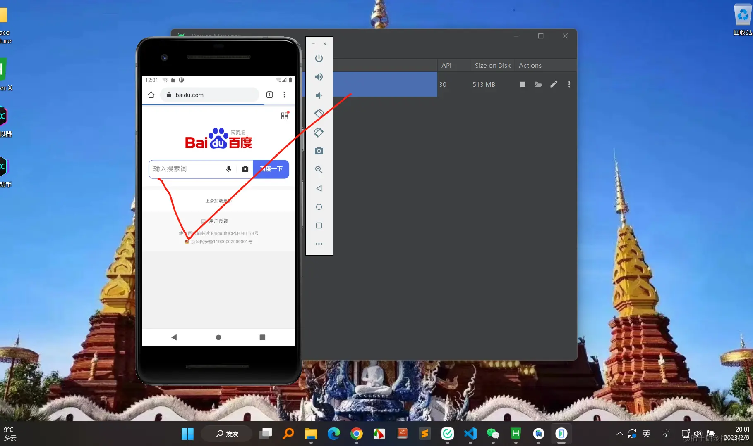
Task: Click the 上滑加载更多 text
Action: (x=218, y=201)
